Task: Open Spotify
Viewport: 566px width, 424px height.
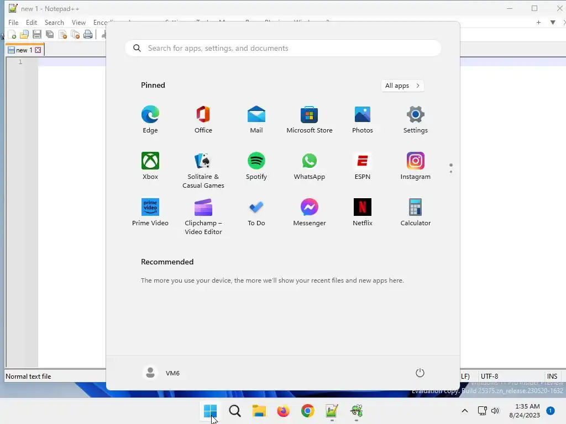Action: [256, 166]
